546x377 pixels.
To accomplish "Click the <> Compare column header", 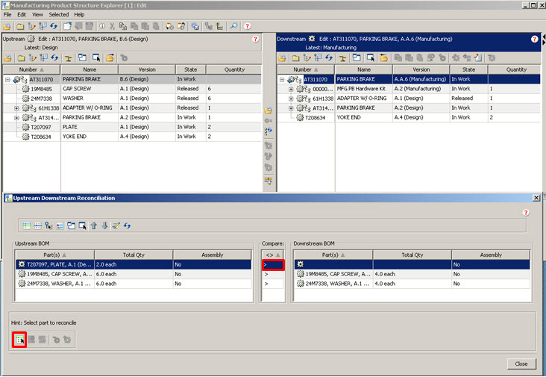I will [273, 255].
